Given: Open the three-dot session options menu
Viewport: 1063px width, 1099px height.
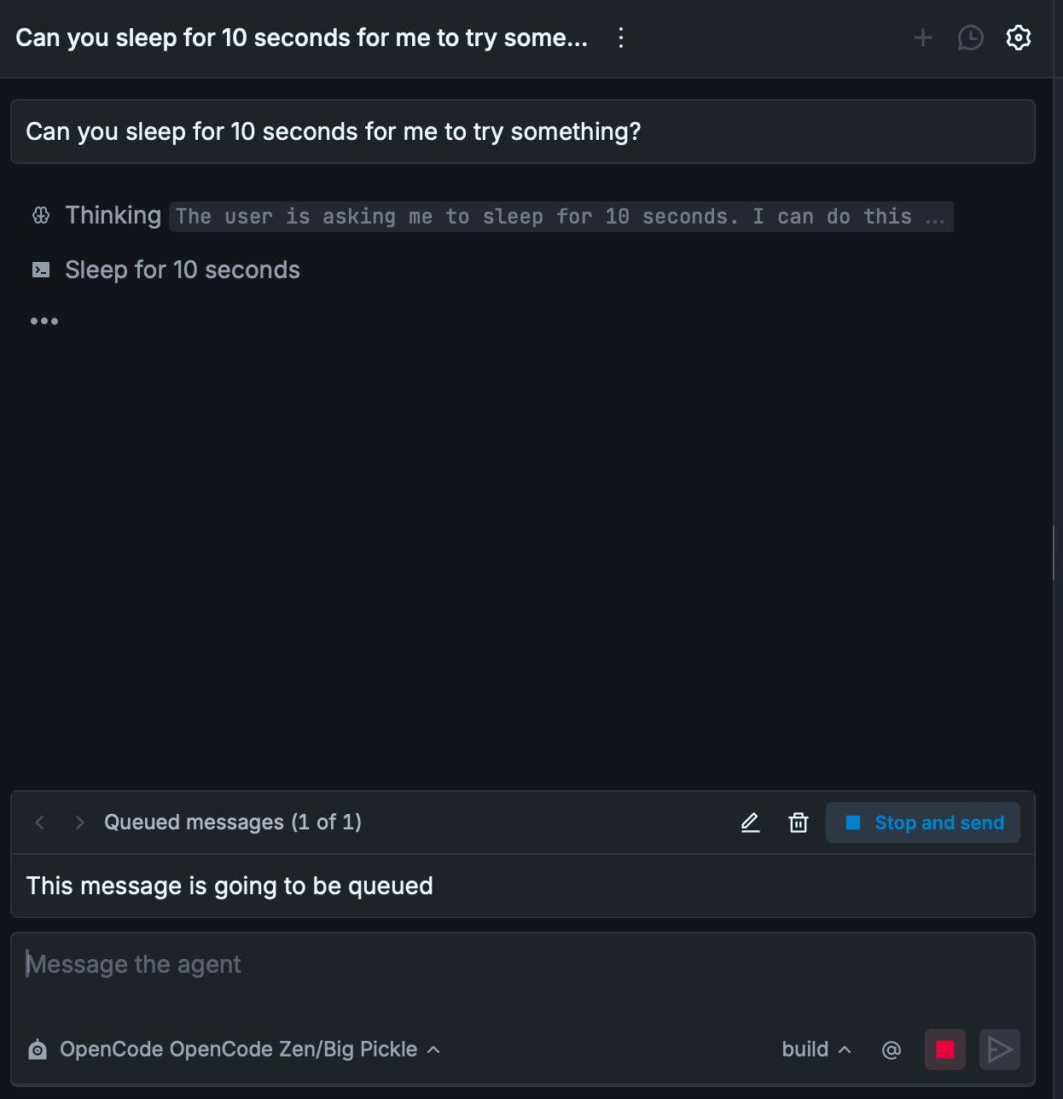Looking at the screenshot, I should click(x=621, y=38).
